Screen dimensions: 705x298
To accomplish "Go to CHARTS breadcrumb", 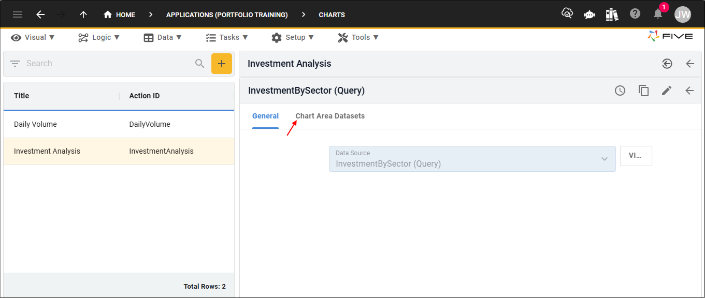I will pos(332,14).
